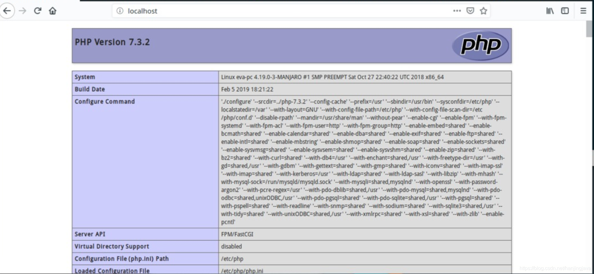Open the Firefox hamburger menu

pyautogui.click(x=583, y=11)
